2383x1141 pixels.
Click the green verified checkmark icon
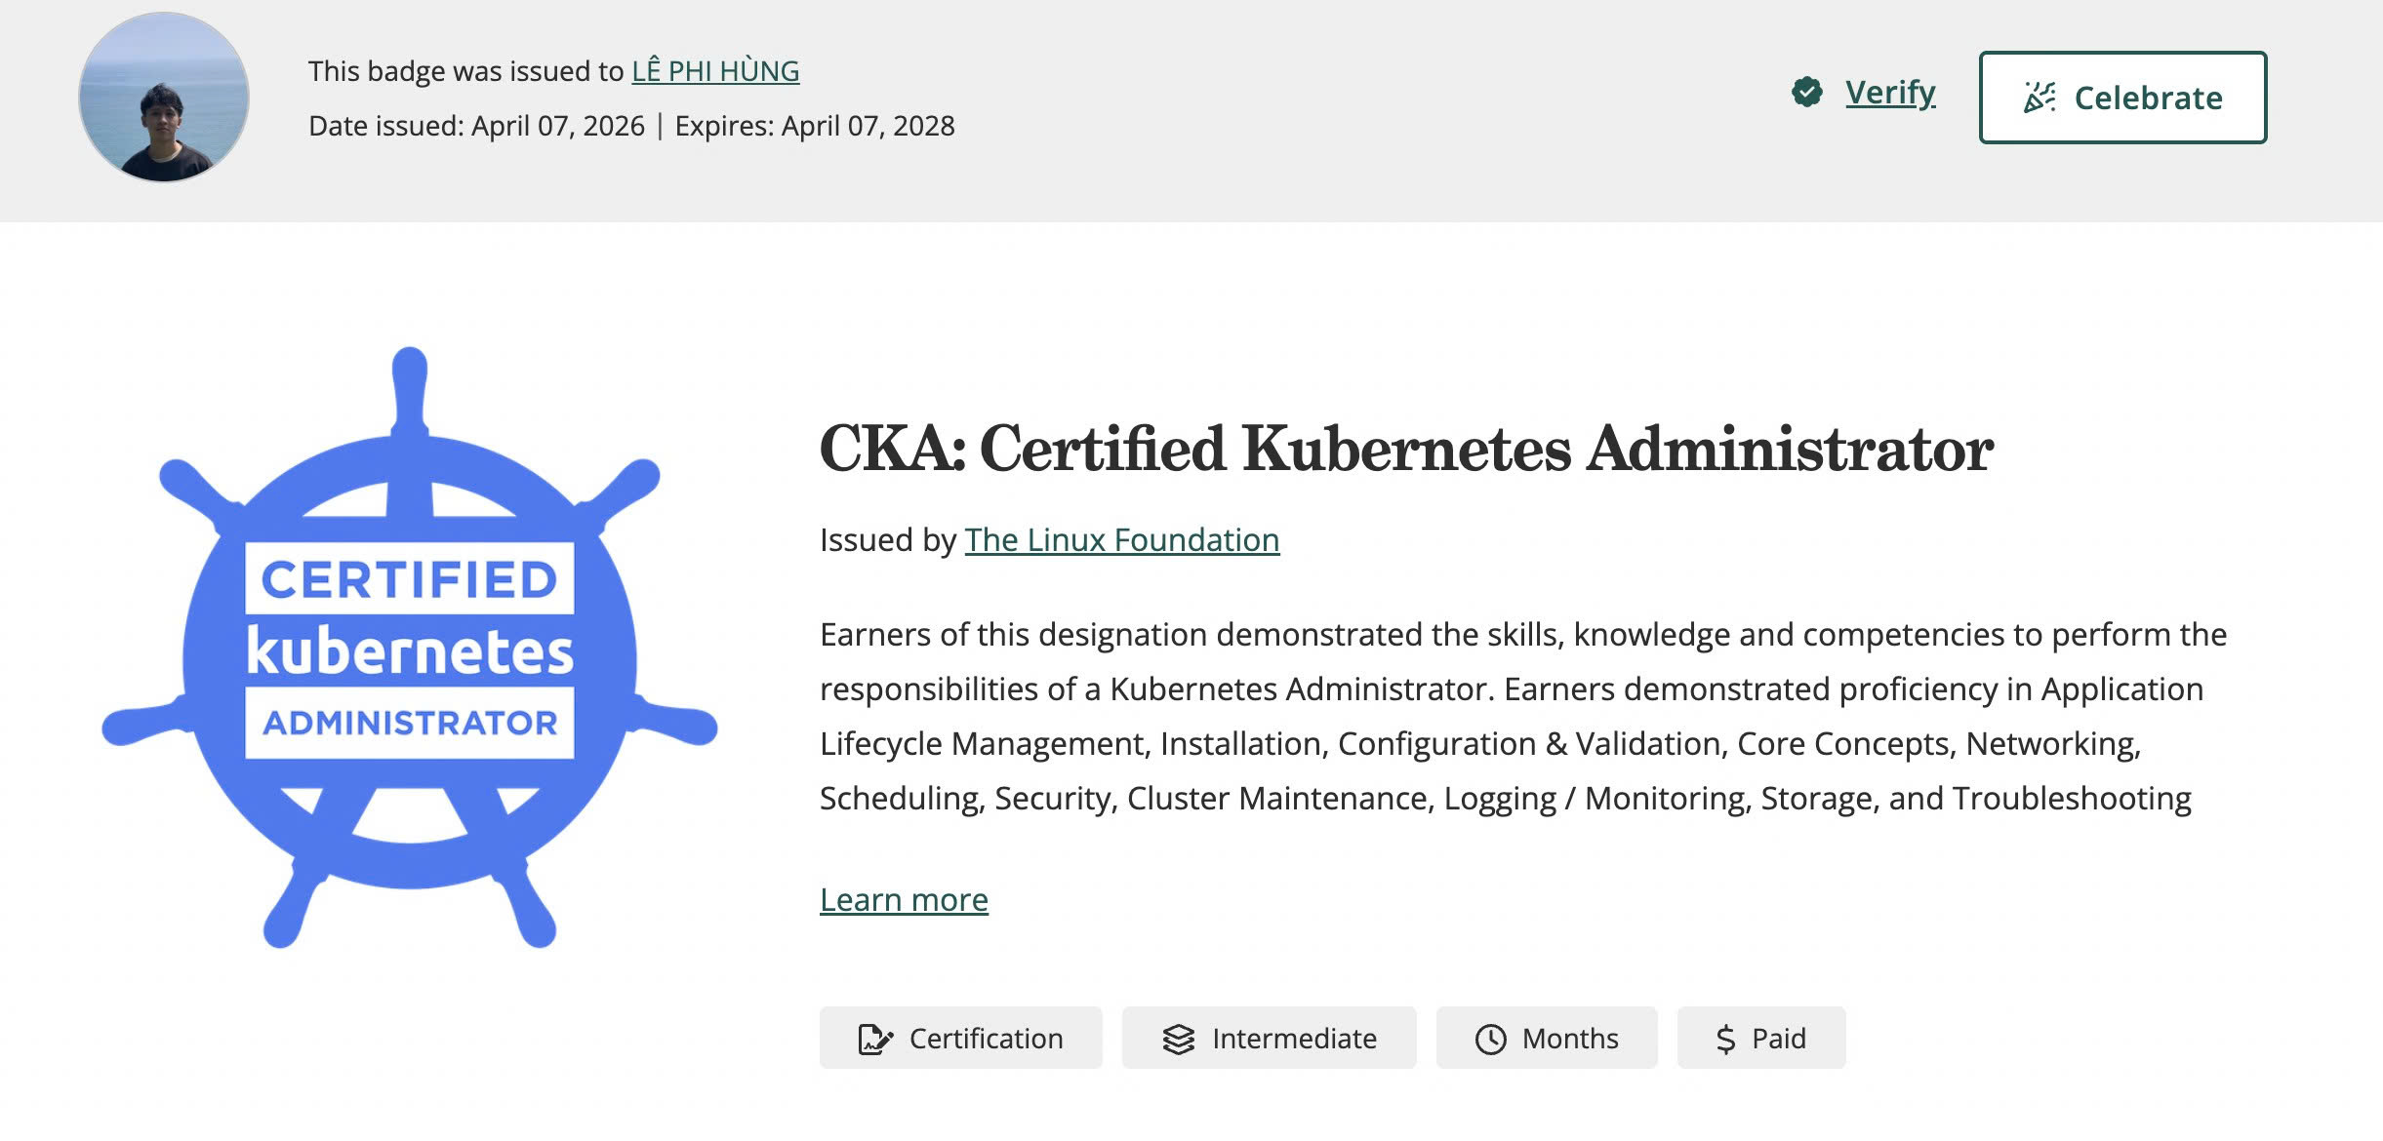(1807, 93)
